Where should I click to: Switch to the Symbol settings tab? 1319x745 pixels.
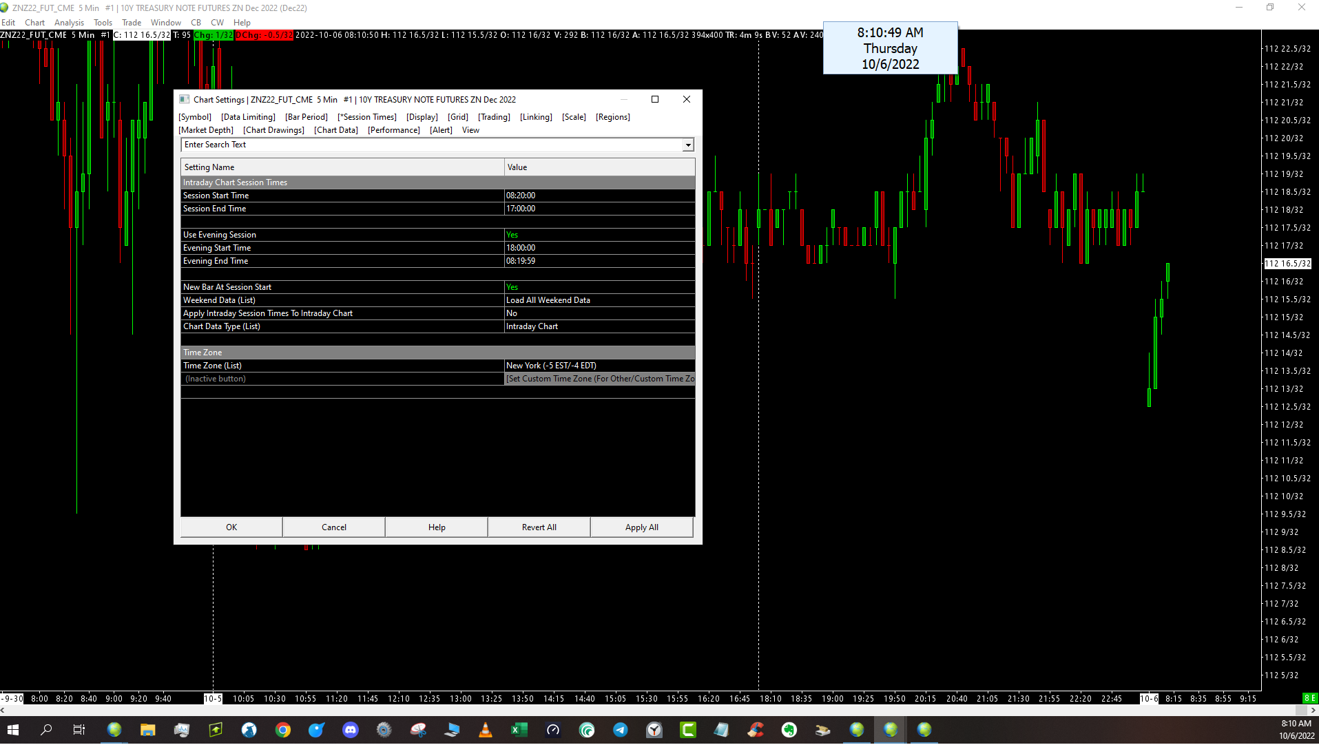[x=195, y=117]
